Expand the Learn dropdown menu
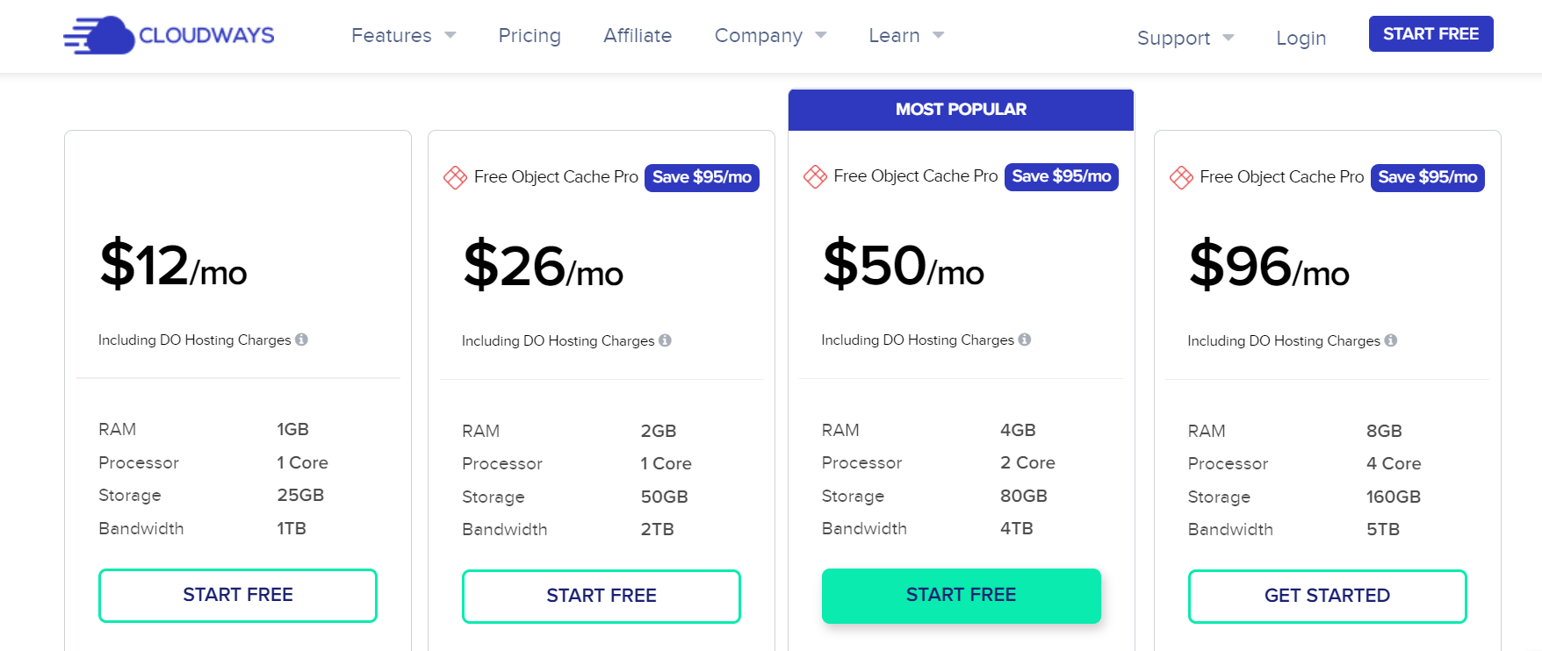The height and width of the screenshot is (651, 1542). 905,35
